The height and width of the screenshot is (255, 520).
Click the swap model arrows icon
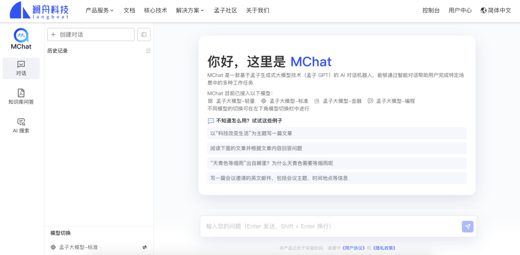click(x=145, y=247)
